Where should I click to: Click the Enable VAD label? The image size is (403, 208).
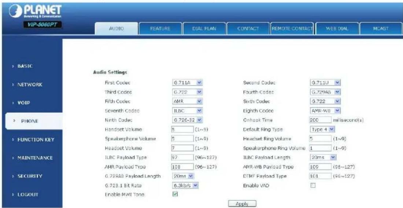[256, 185]
